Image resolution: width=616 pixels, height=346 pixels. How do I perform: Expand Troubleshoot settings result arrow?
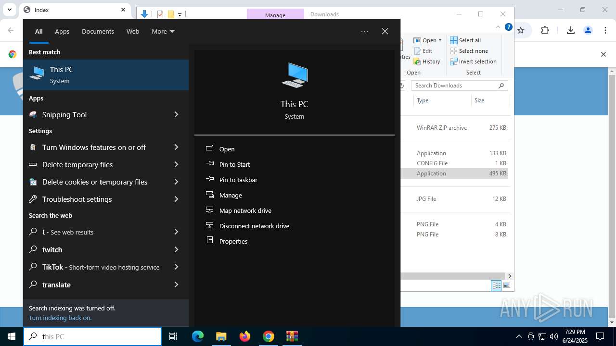(176, 199)
